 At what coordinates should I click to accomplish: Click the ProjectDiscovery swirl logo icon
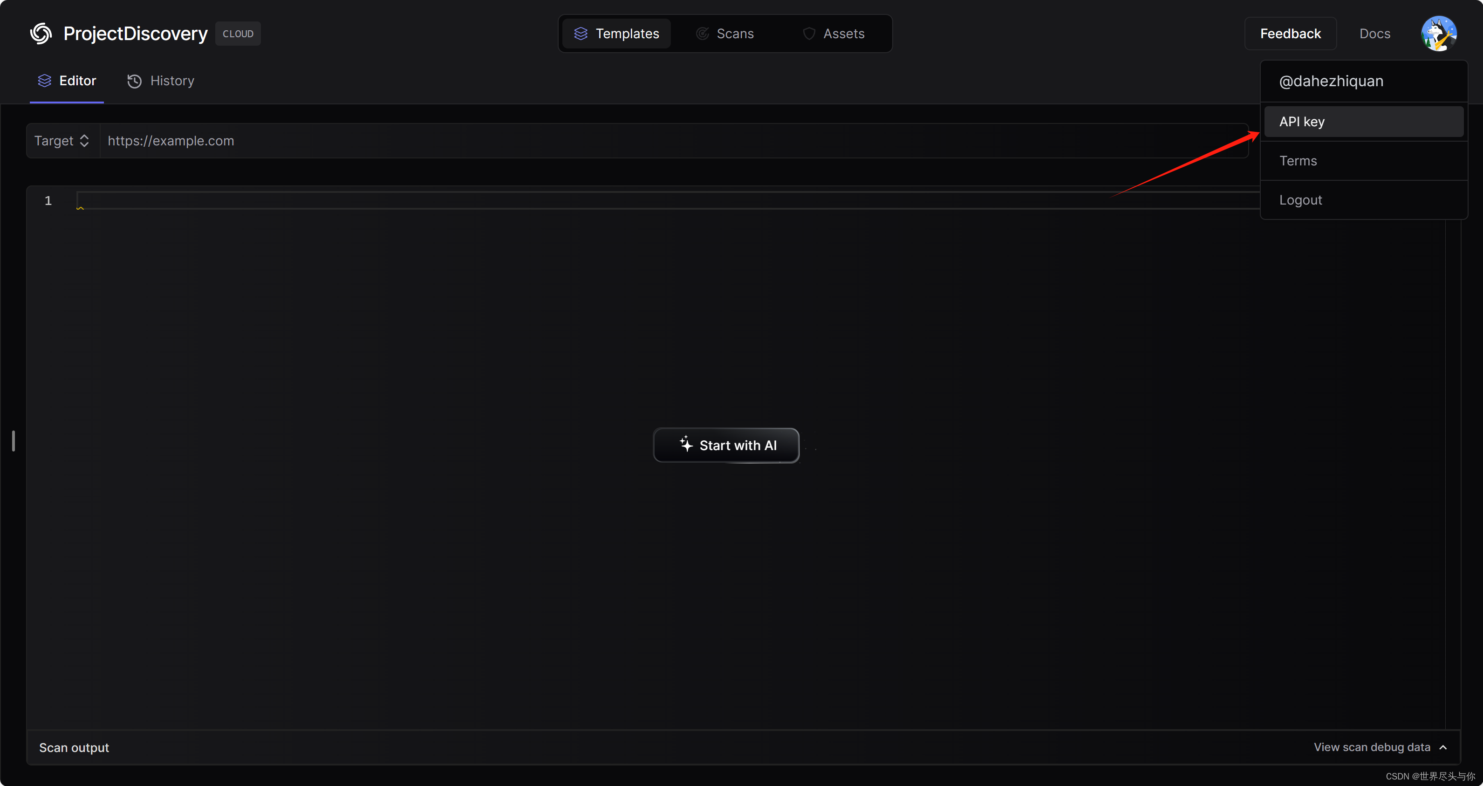[x=41, y=34]
